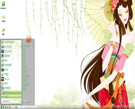Screen dimensions: 135x109
Task: Open the green box desktop icon at top
Action: coord(3,5)
